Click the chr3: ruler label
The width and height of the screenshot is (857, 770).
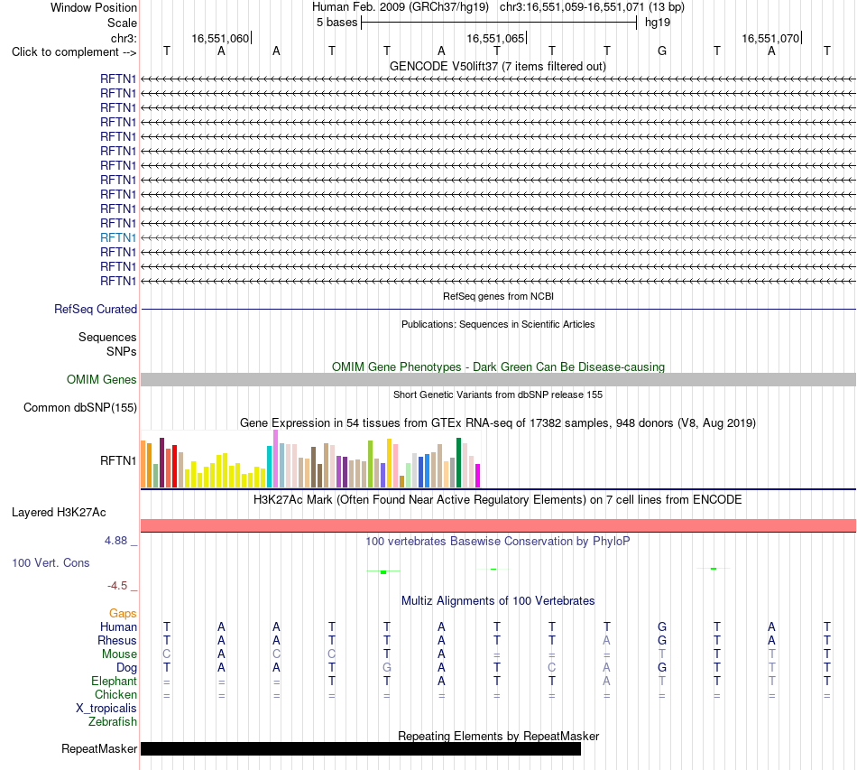point(124,38)
